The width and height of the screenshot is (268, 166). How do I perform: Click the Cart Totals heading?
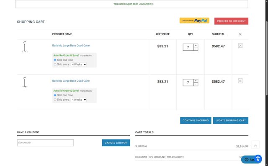[x=144, y=132]
